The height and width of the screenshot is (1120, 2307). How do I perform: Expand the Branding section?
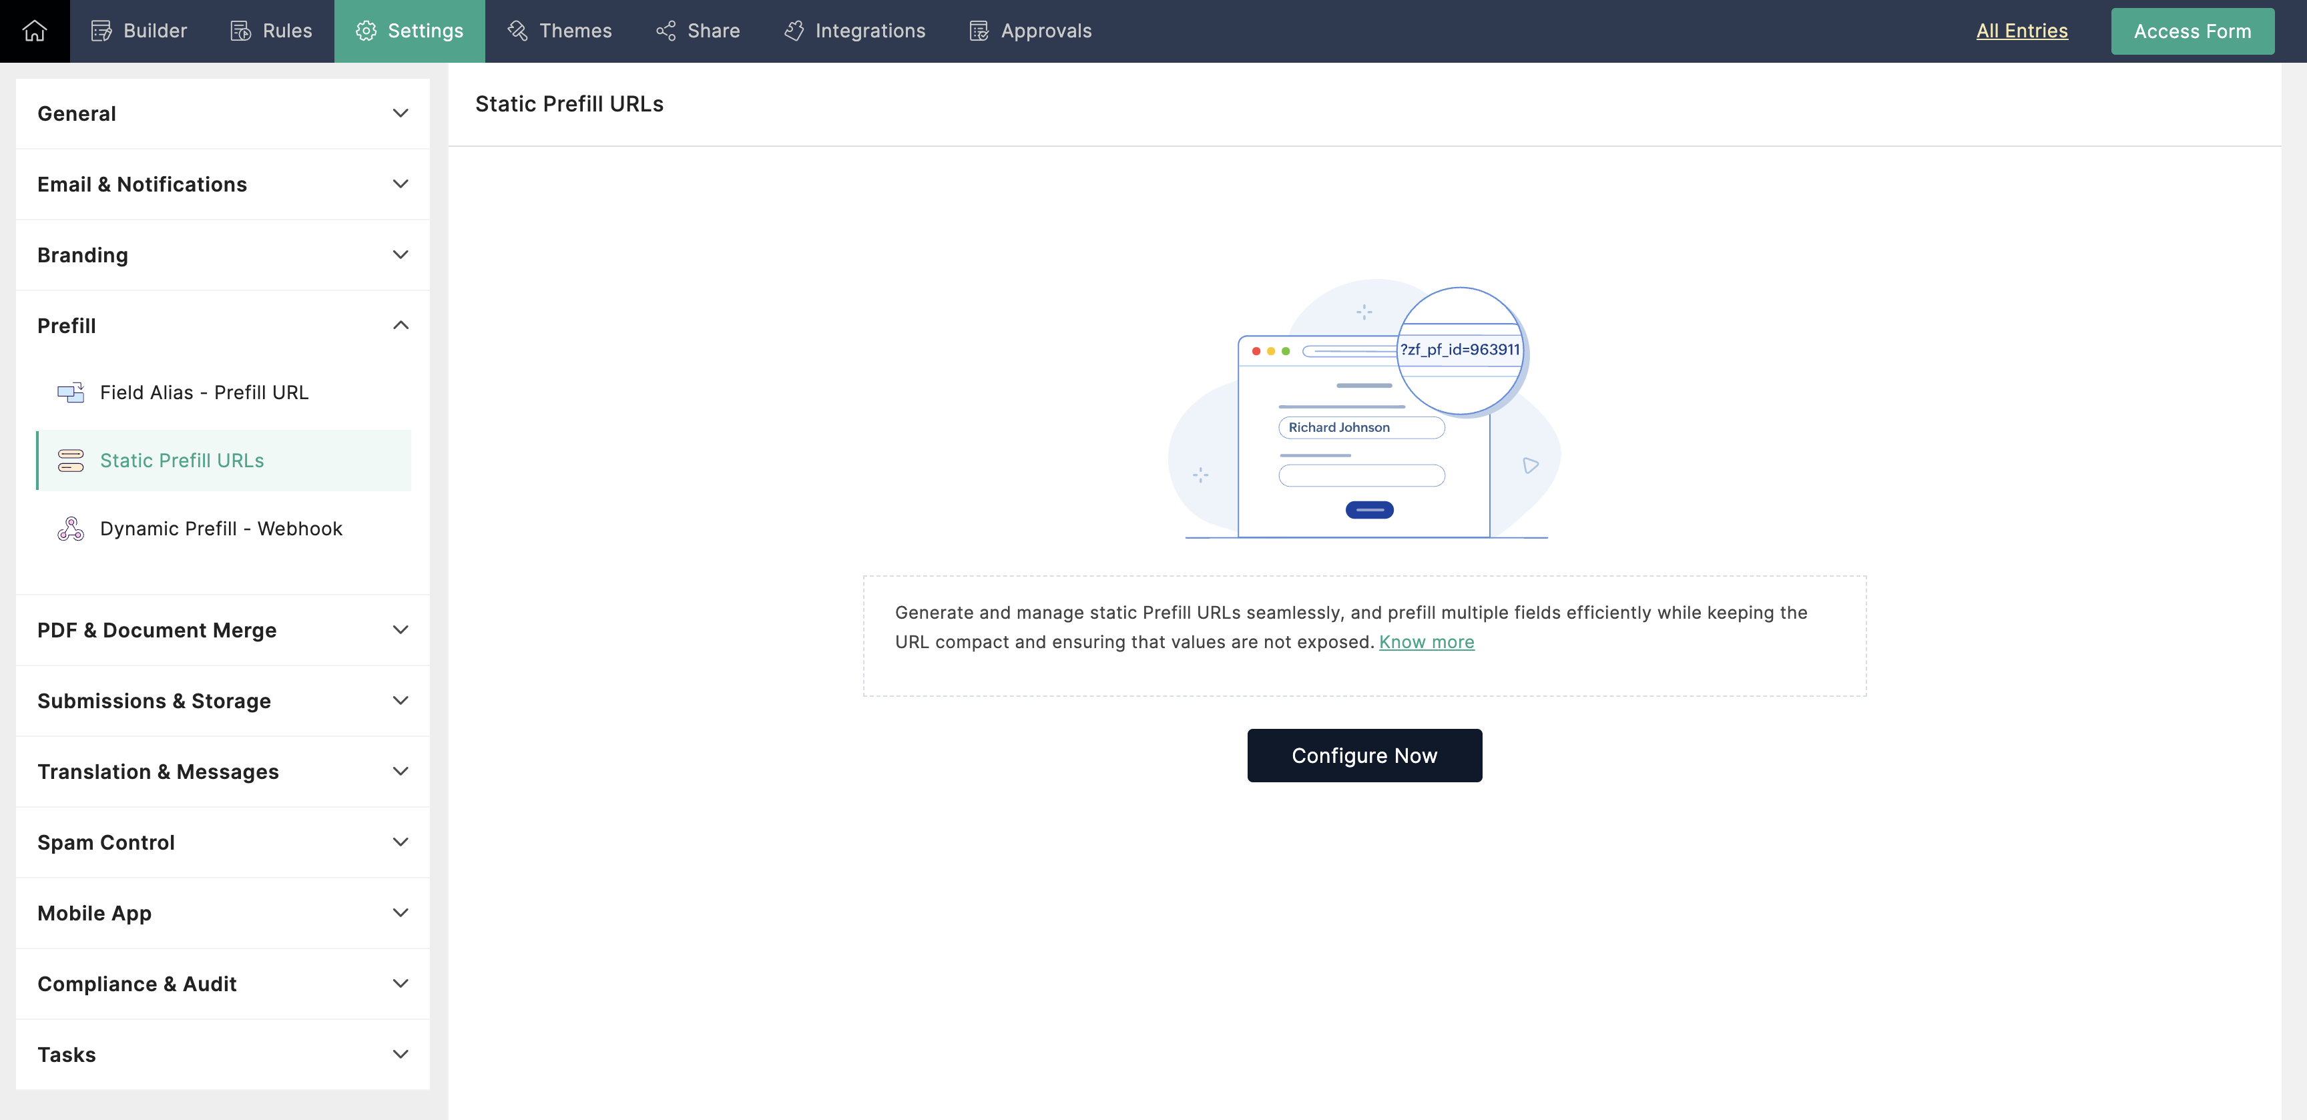tap(222, 255)
